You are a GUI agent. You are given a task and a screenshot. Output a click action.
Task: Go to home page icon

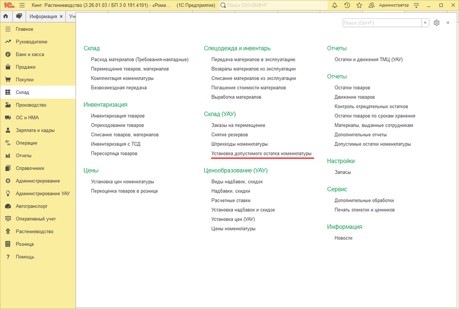(6, 17)
